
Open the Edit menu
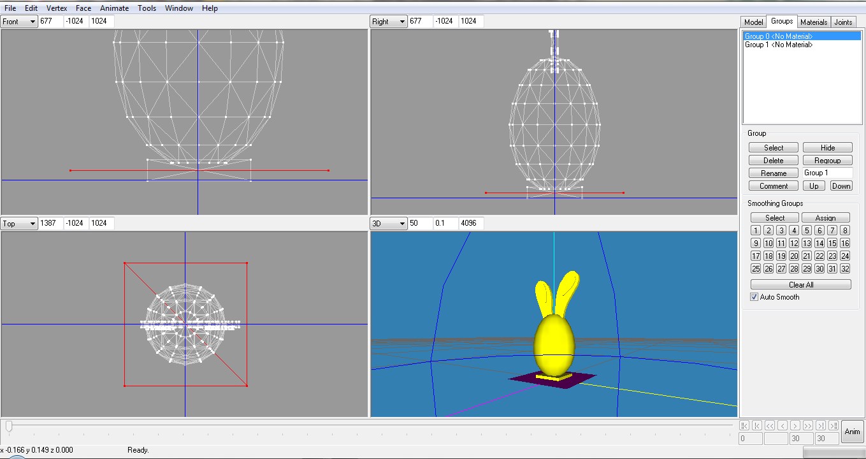click(31, 8)
